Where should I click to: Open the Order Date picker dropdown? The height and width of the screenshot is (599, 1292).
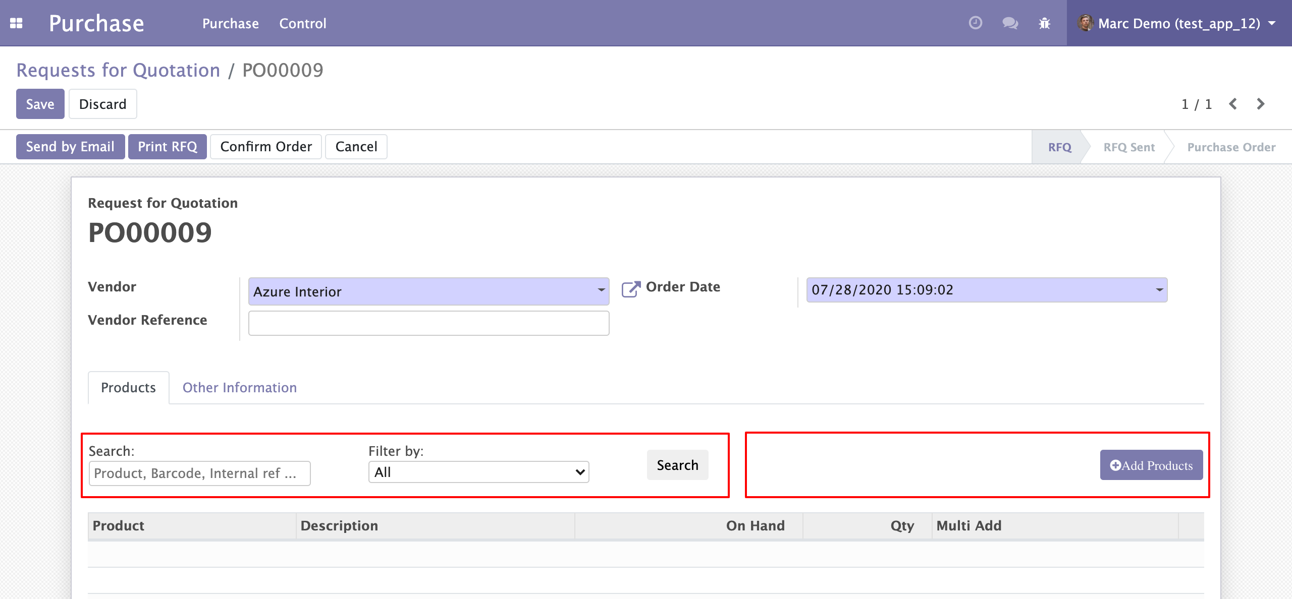(1159, 290)
